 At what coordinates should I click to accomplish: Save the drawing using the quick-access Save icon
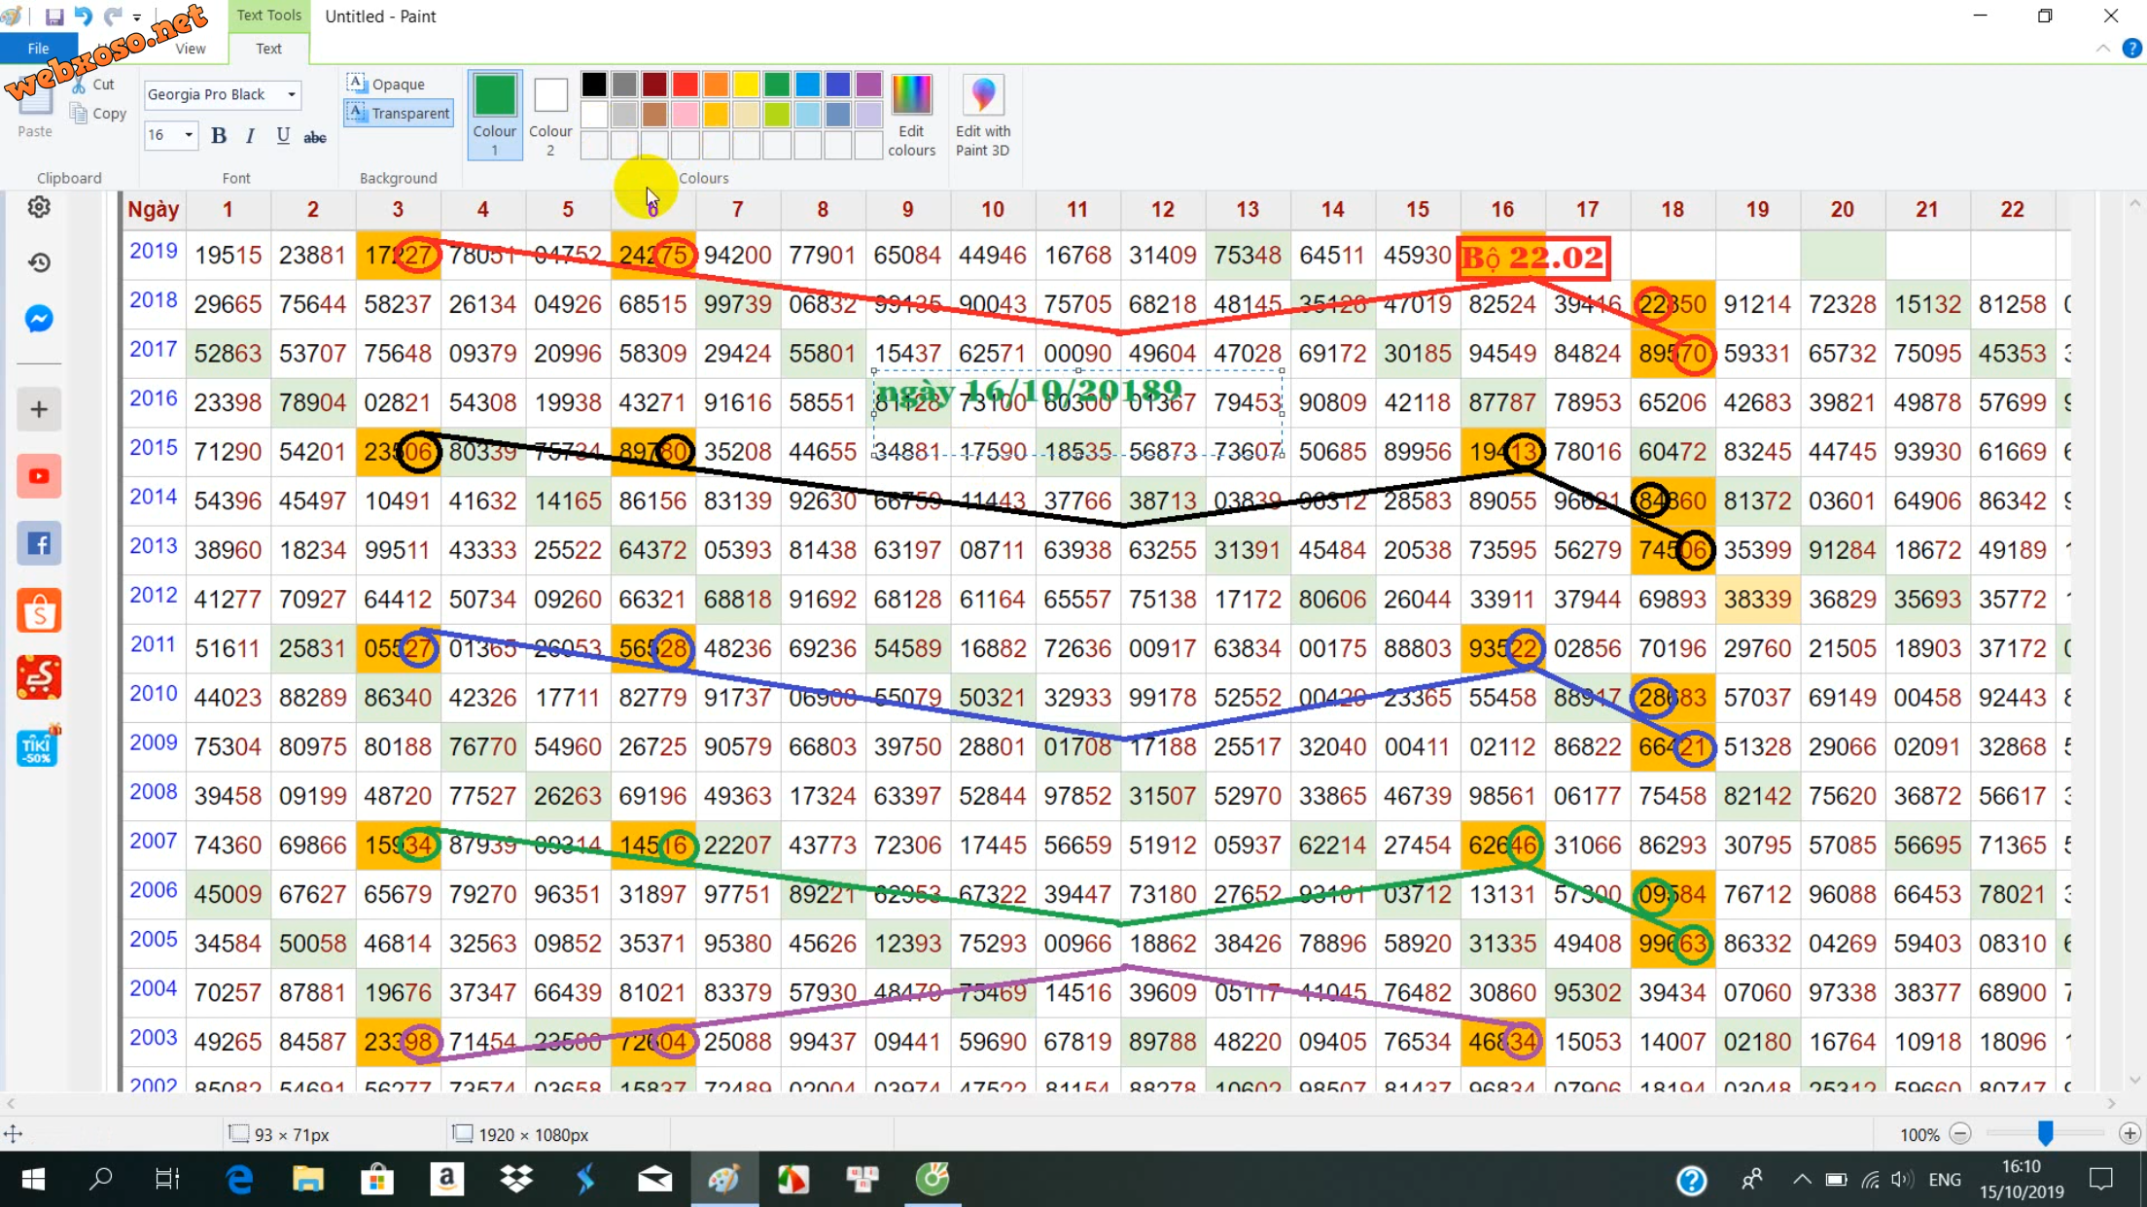click(54, 17)
